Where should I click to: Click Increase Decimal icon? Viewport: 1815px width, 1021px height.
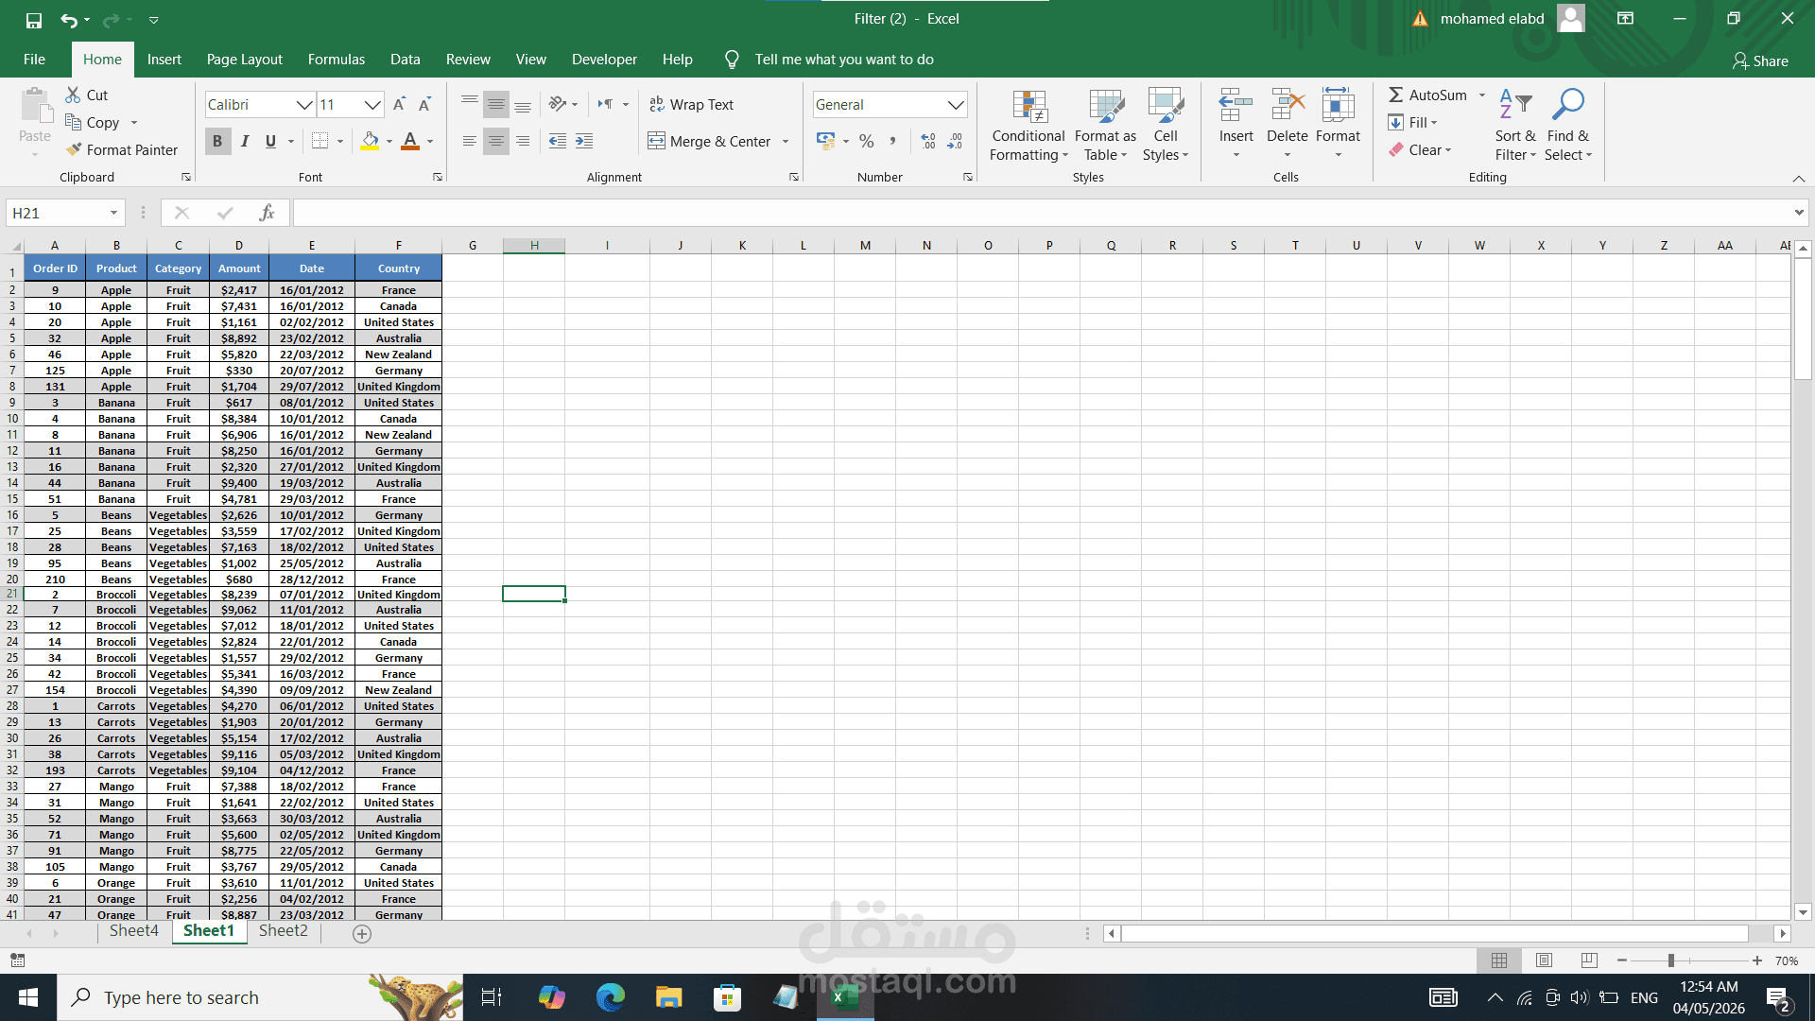click(x=928, y=141)
